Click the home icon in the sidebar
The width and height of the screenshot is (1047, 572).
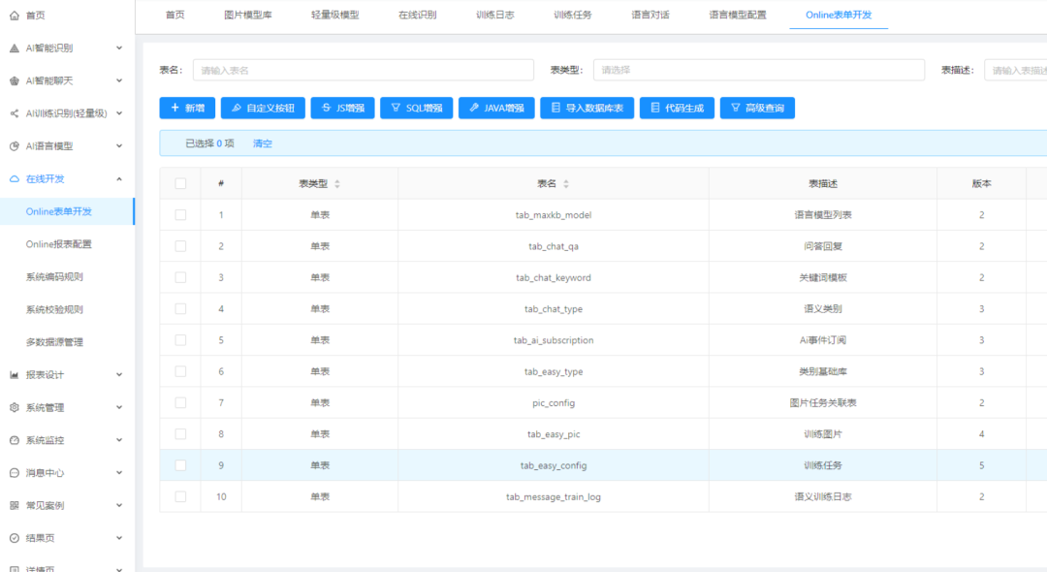coord(14,15)
